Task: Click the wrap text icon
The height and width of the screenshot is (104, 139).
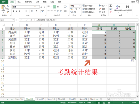Action: click(65, 7)
